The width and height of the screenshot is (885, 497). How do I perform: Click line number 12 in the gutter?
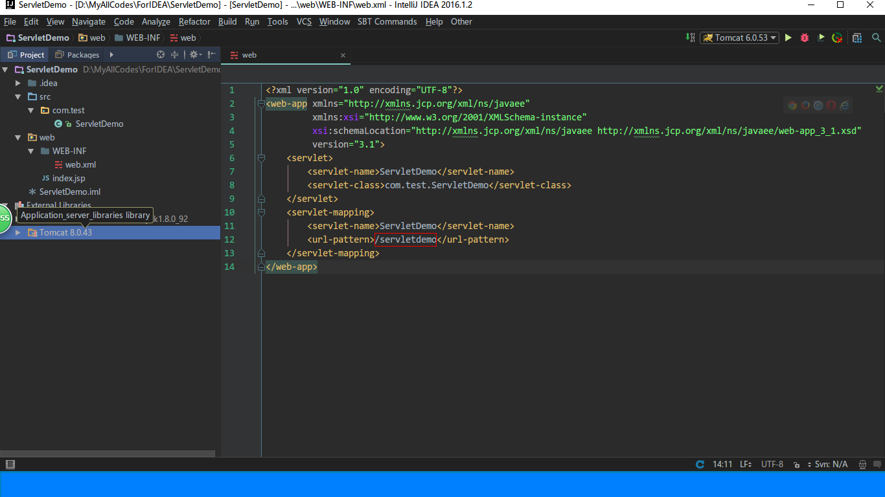point(229,239)
